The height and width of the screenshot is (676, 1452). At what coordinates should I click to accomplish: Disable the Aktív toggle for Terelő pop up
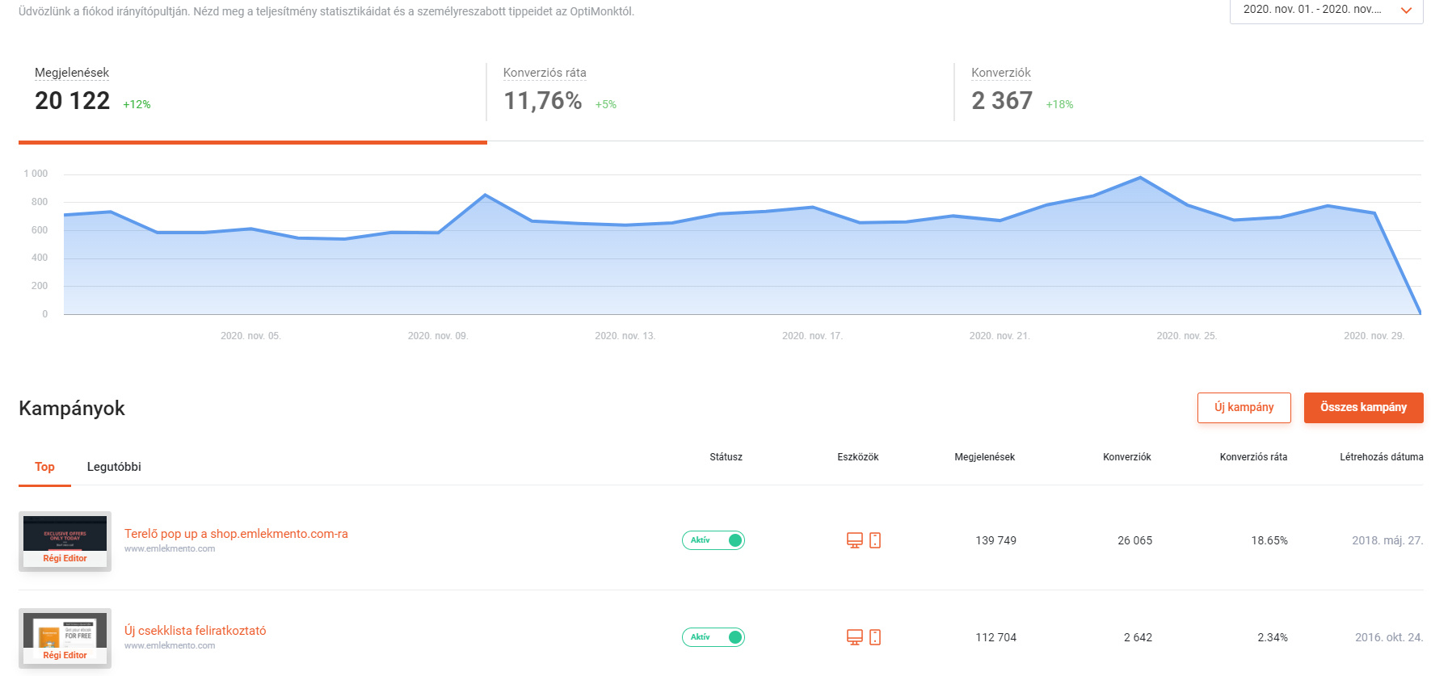coord(713,540)
